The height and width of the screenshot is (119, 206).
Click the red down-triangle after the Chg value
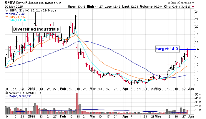click(x=193, y=7)
